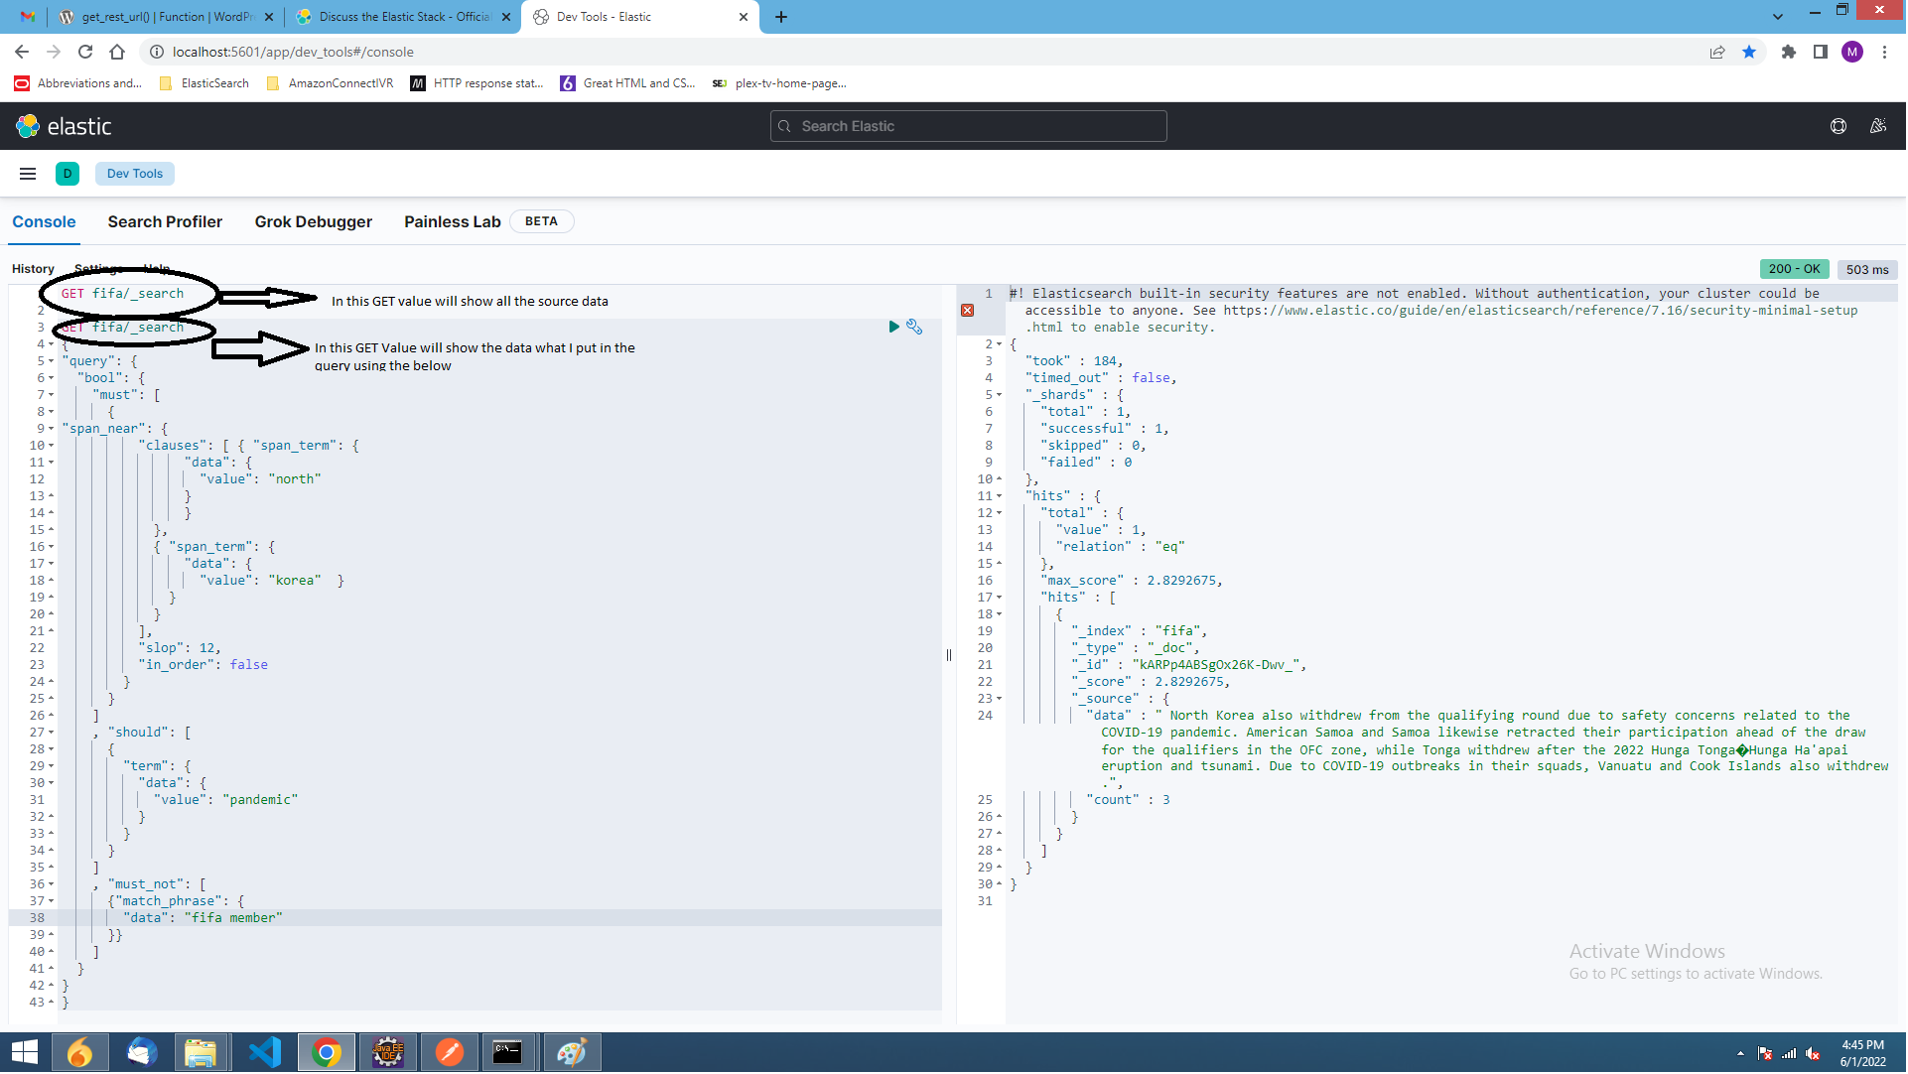Open the wrench request options icon
Image resolution: width=1908 pixels, height=1074 pixels.
pyautogui.click(x=914, y=327)
